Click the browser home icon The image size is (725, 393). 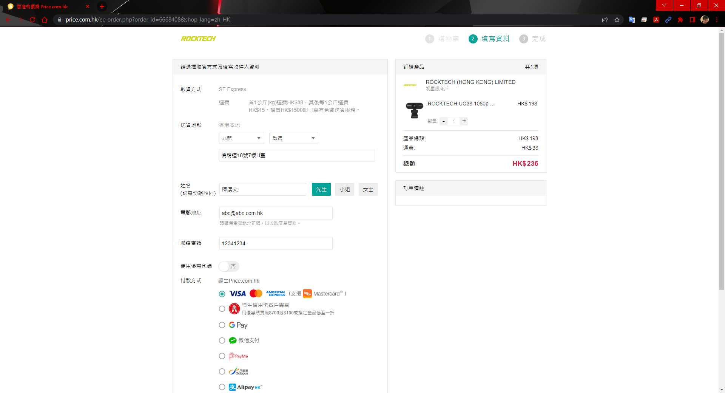[45, 20]
